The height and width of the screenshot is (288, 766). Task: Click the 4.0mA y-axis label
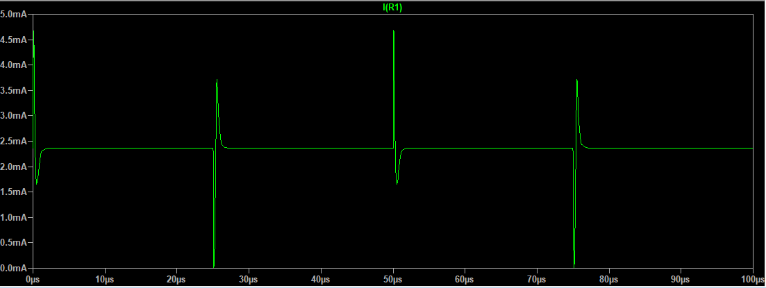pyautogui.click(x=13, y=65)
